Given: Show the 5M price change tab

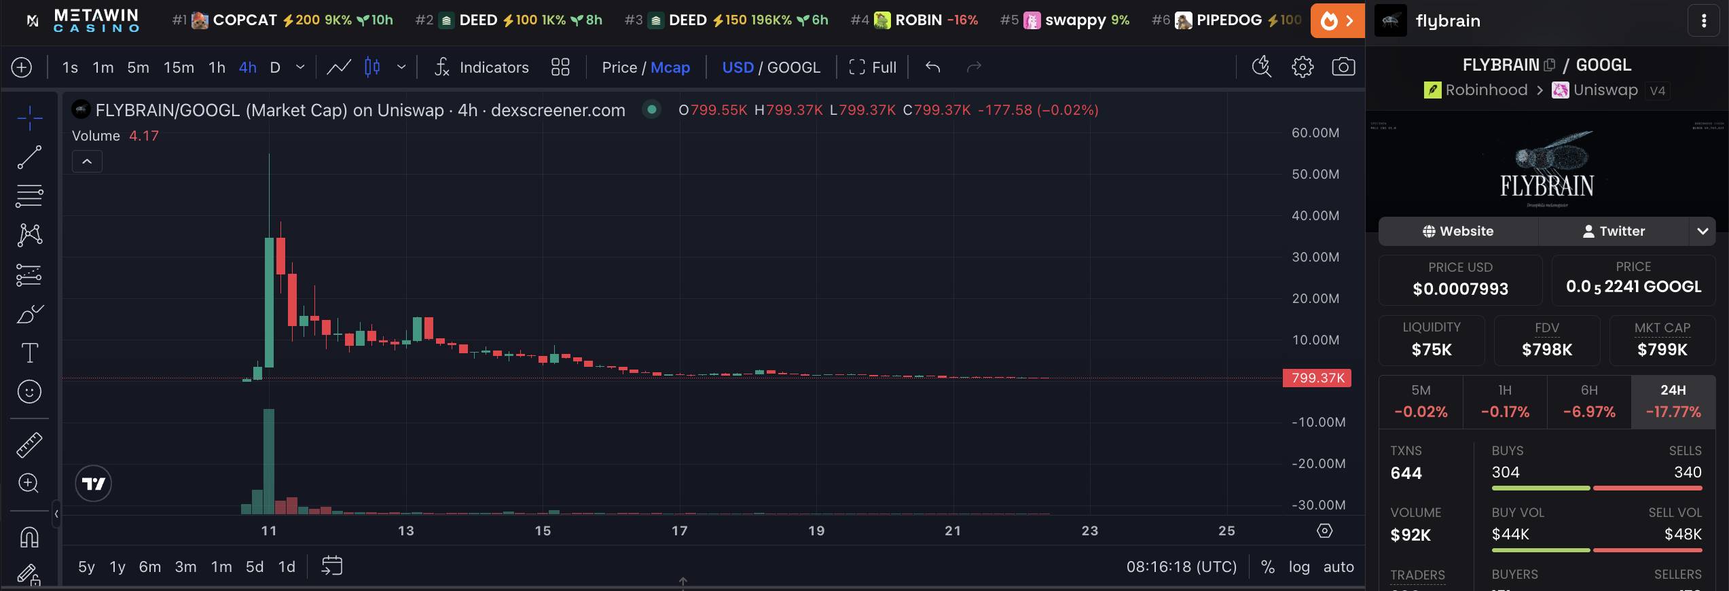Looking at the screenshot, I should pos(1421,401).
